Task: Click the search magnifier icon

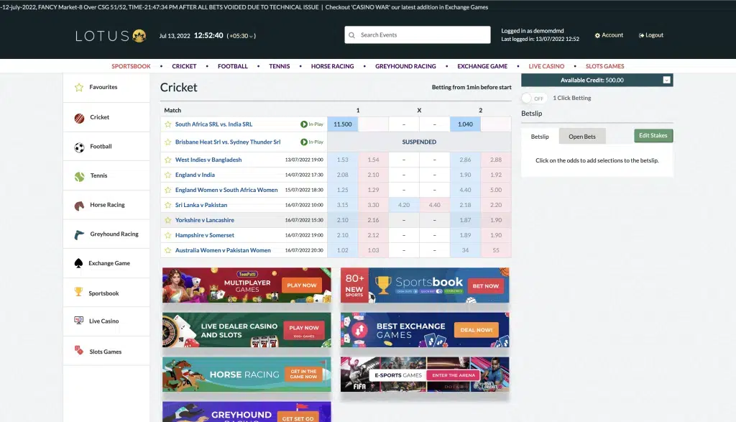Action: [x=351, y=35]
